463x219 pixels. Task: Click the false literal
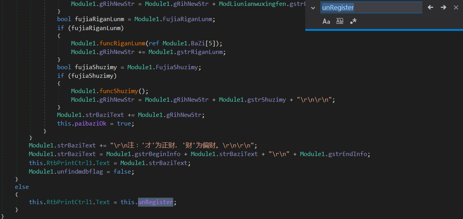pos(122,171)
